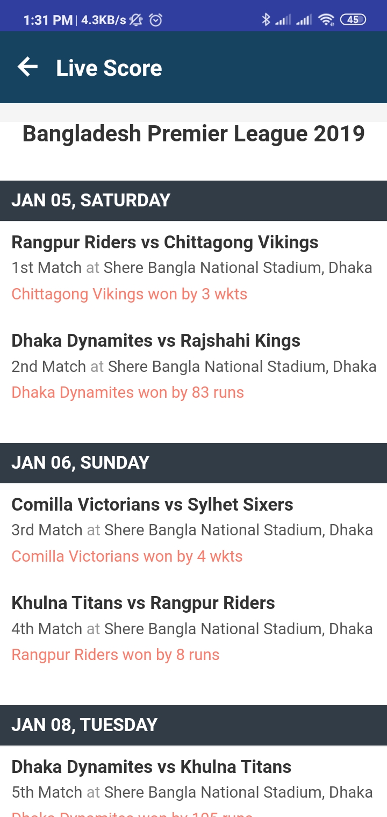Open Dhaka Dynamites vs Rajshahi Kings match
Viewport: 387px width, 817px height.
pyautogui.click(x=156, y=341)
